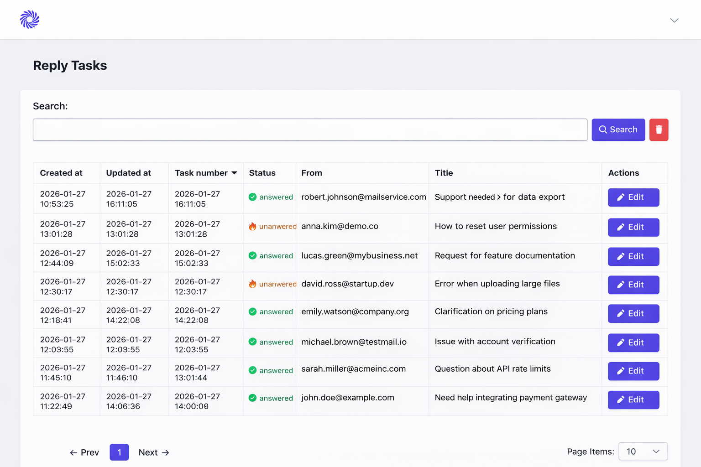Focus the Search text input field
Screen dimensions: 701x467
[x=310, y=130]
